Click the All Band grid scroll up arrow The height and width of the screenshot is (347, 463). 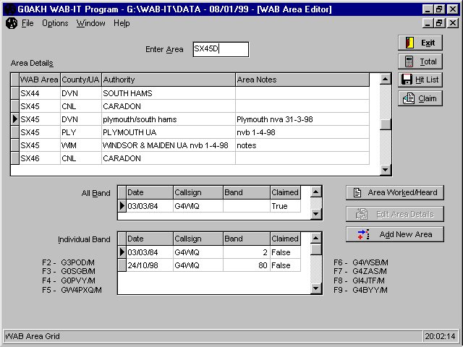click(315, 192)
